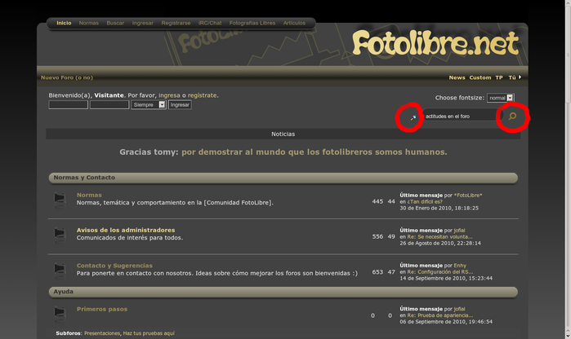Open the Primeros pasos board
The height and width of the screenshot is (339, 571).
pos(102,309)
